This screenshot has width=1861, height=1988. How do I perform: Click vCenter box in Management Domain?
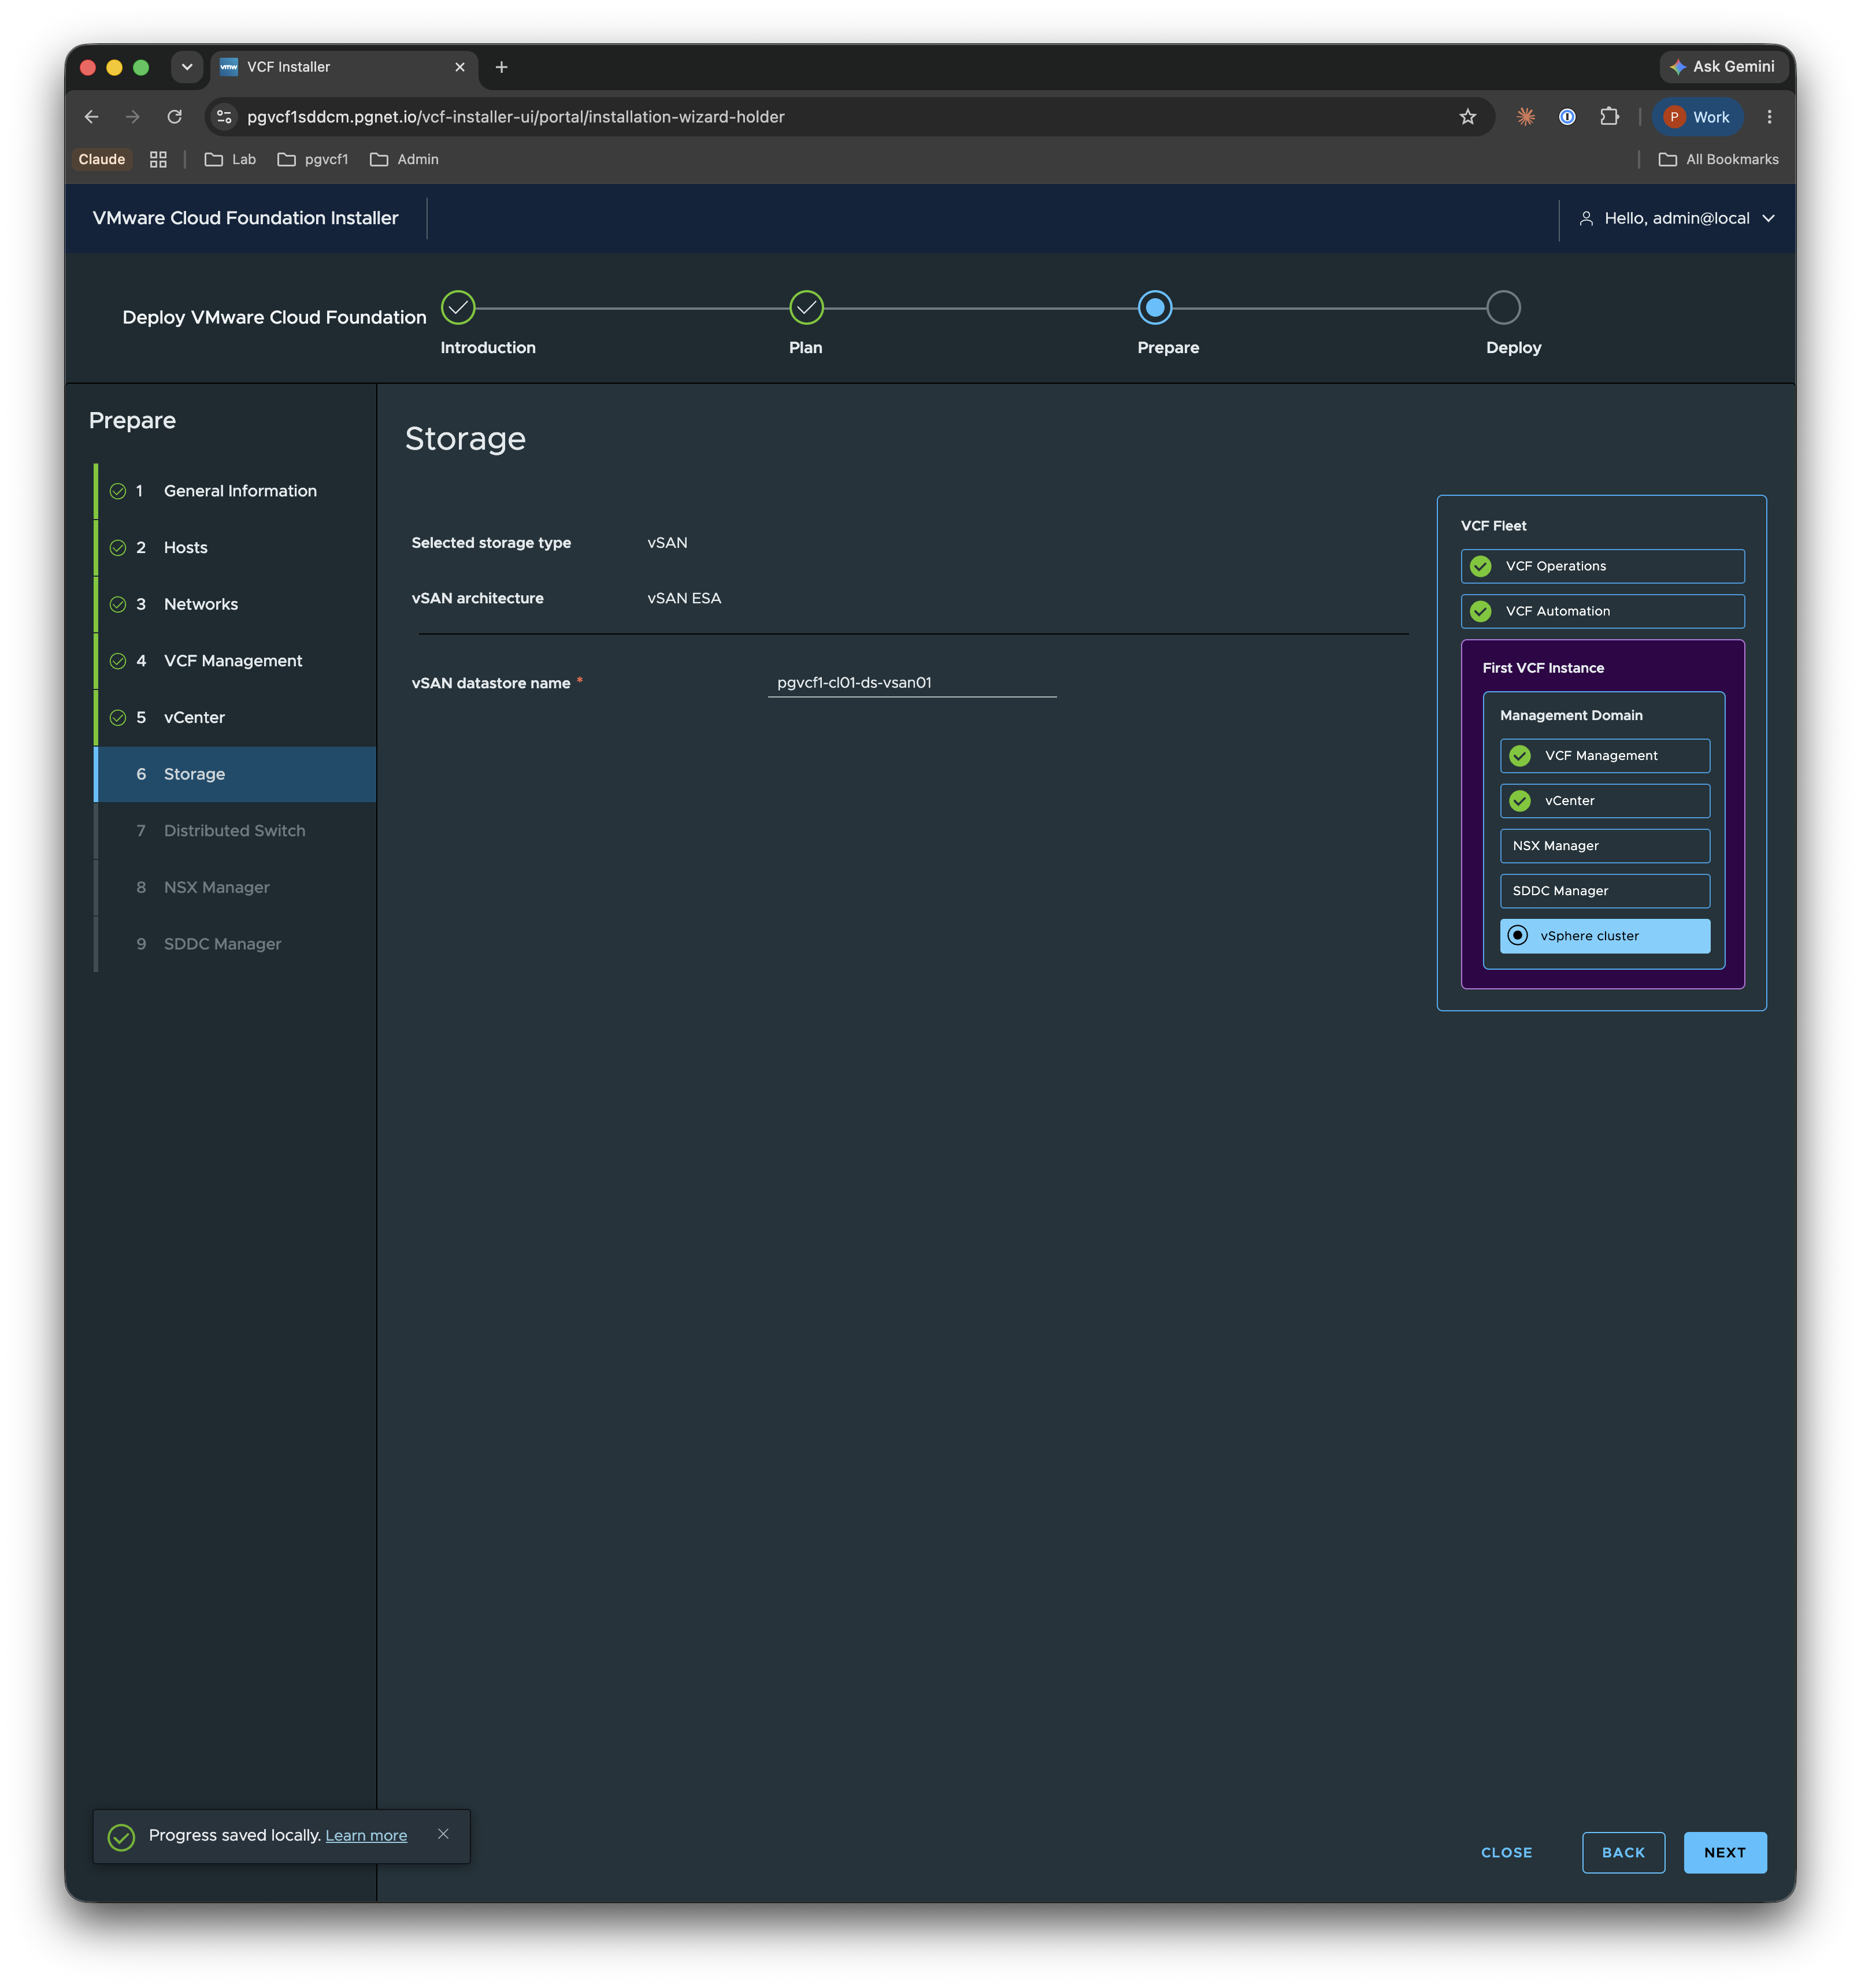[x=1604, y=801]
